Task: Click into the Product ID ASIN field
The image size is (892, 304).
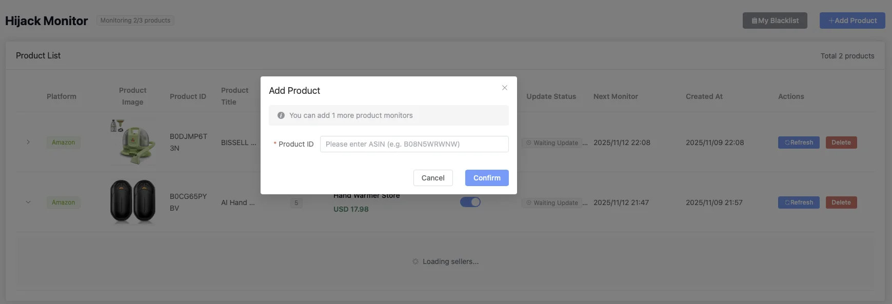Action: click(414, 144)
